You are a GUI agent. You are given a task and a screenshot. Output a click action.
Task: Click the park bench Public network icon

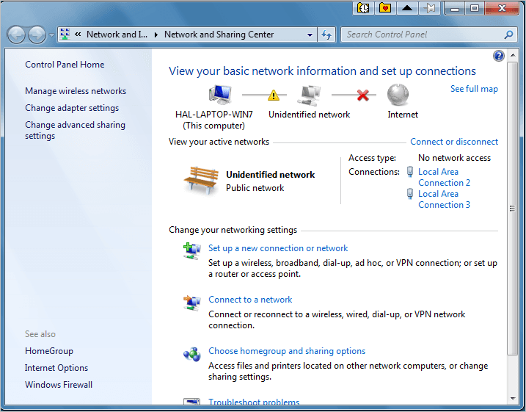pos(201,181)
